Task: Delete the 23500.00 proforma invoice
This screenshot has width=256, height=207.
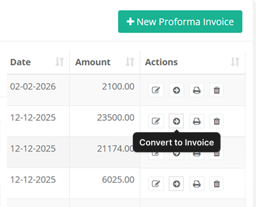Action: (216, 121)
